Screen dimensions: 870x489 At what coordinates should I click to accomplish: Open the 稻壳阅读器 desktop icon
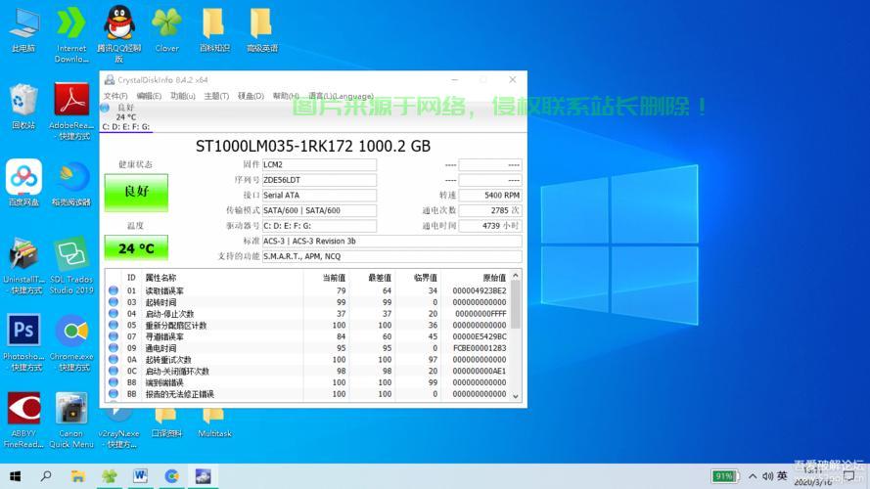(71, 184)
